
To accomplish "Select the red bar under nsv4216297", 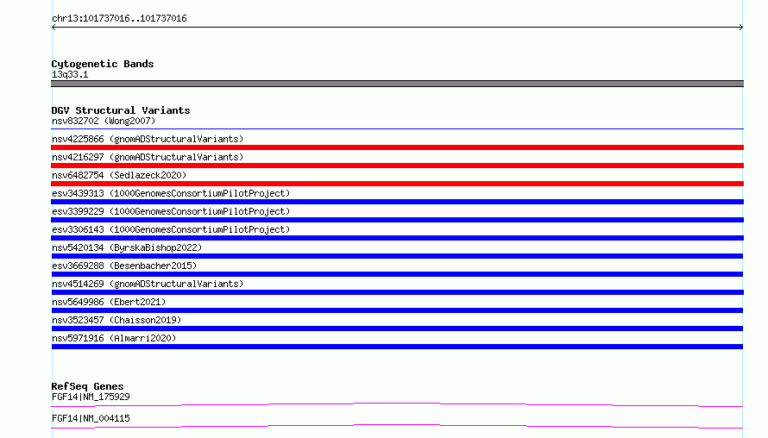I will point(397,166).
